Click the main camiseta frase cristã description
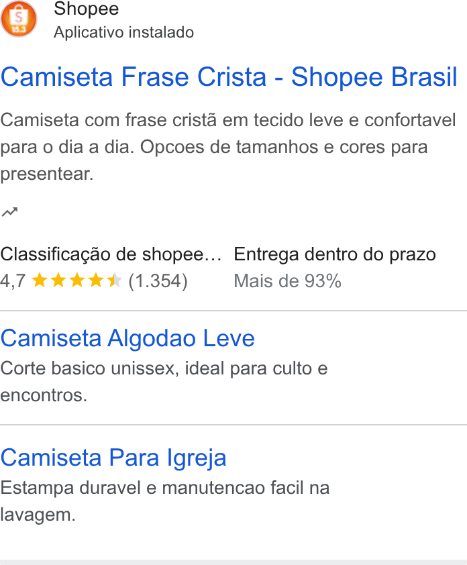 coord(228,147)
